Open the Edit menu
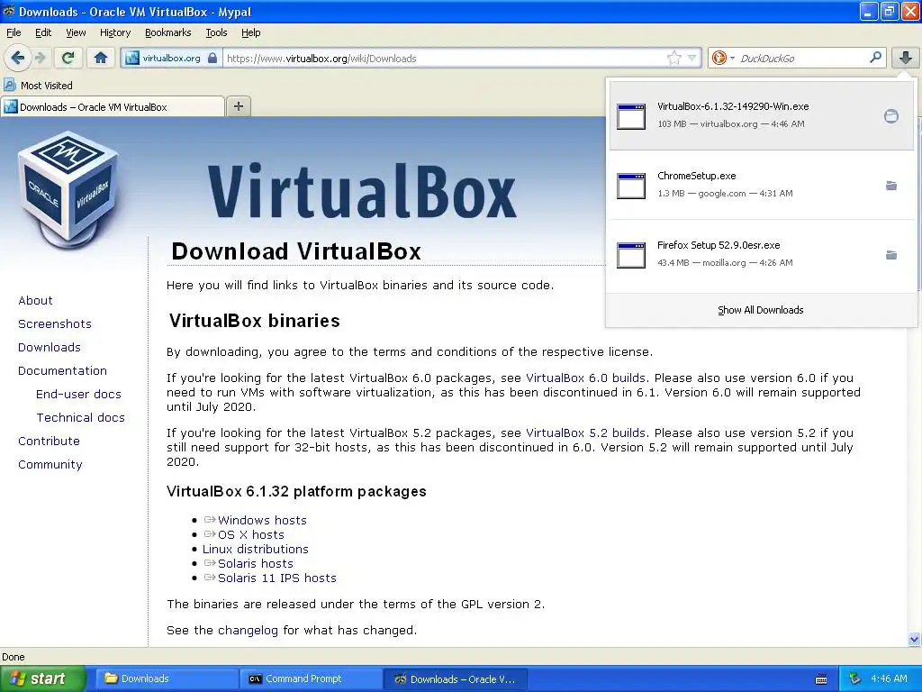 (43, 32)
